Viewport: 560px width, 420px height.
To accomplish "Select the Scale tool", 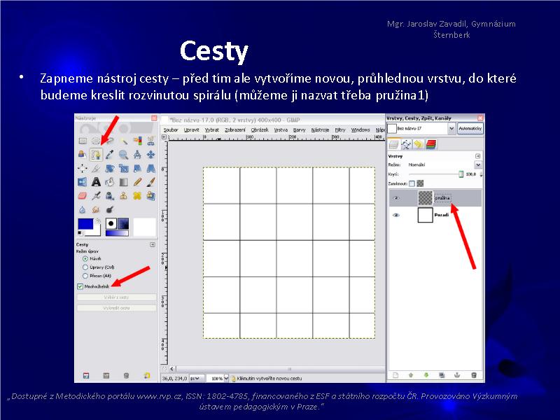I will (x=124, y=168).
